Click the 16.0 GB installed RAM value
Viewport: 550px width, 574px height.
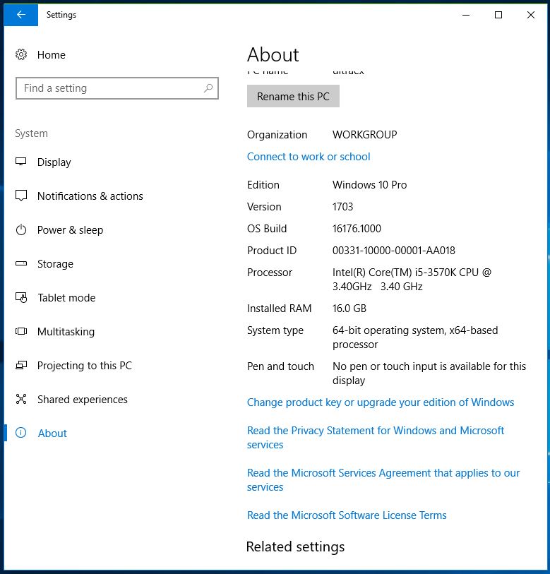point(349,309)
